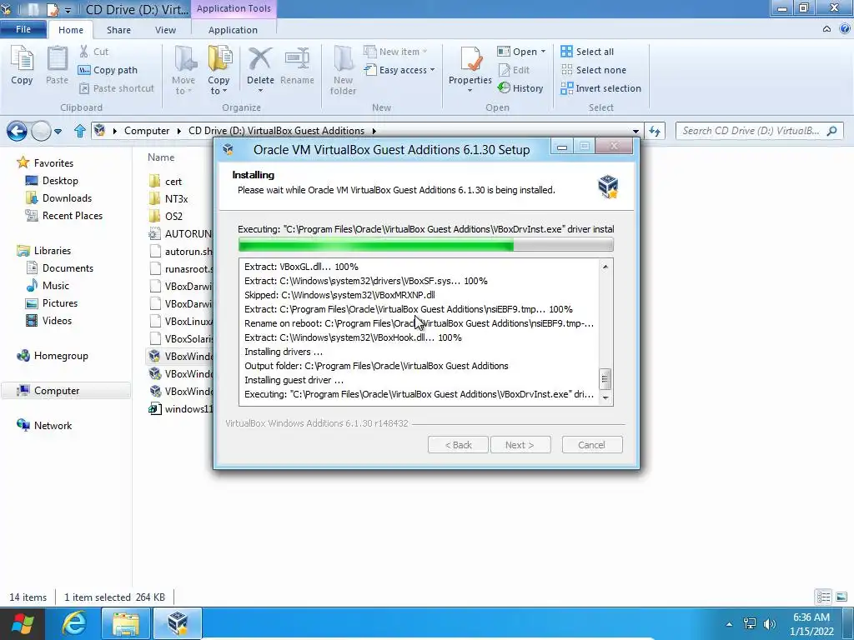The width and height of the screenshot is (854, 640).
Task: Open the File menu tab
Action: click(23, 29)
